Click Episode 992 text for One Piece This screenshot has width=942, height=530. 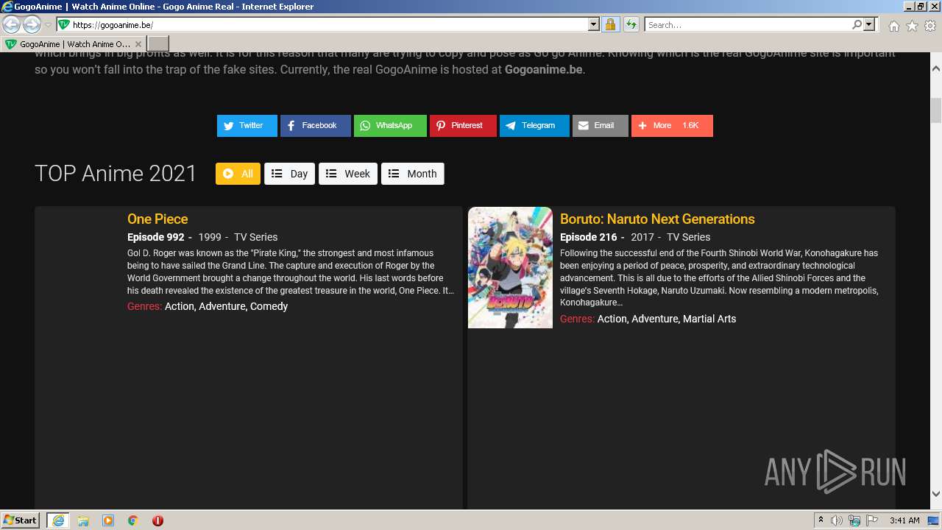coord(156,237)
